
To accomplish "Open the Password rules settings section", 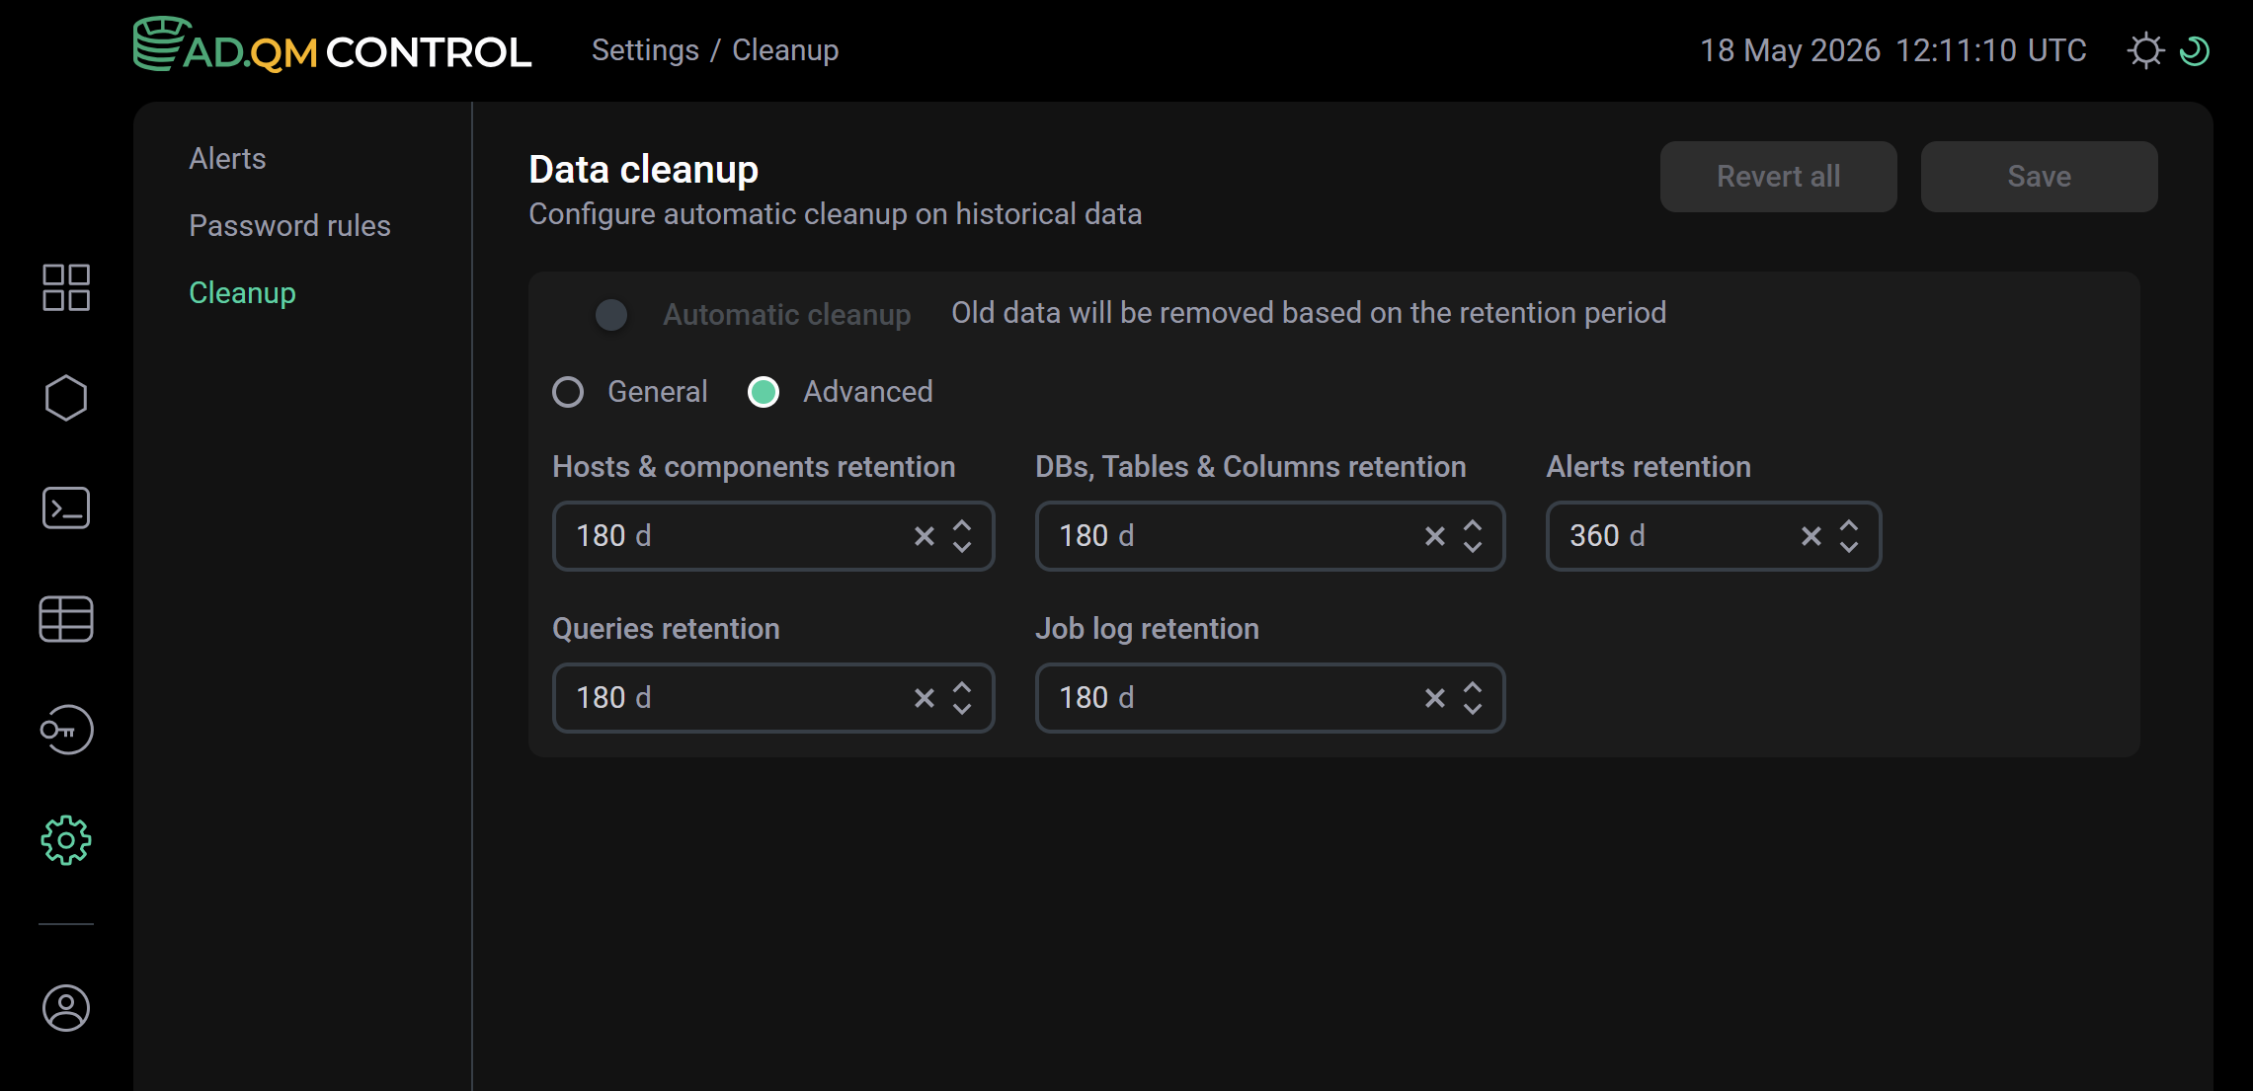I will pyautogui.click(x=289, y=226).
